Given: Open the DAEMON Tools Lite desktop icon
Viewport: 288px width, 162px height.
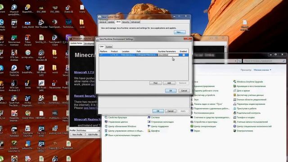Looking at the screenshot, I should click(x=14, y=70).
